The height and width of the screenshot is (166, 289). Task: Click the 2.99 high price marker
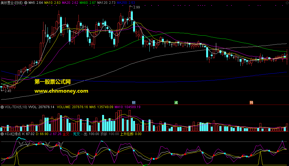click(137, 7)
